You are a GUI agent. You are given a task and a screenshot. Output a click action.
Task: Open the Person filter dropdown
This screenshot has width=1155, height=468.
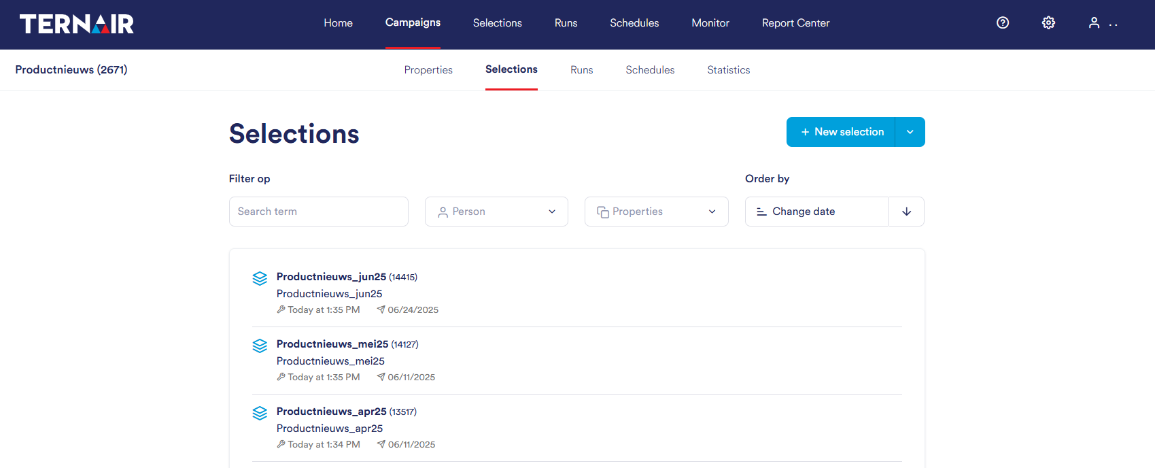[x=496, y=212]
